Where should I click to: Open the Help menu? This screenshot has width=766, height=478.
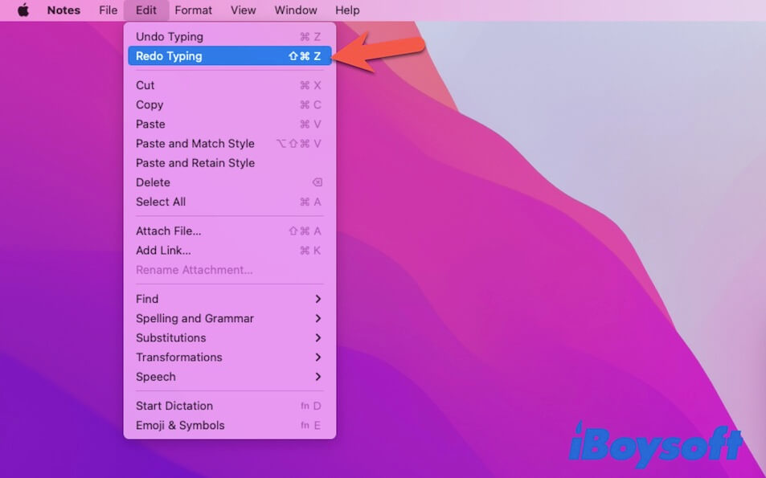(x=347, y=10)
